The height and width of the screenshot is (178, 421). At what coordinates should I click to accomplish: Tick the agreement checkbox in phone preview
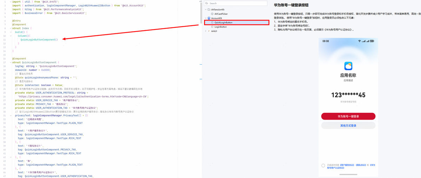click(x=323, y=166)
